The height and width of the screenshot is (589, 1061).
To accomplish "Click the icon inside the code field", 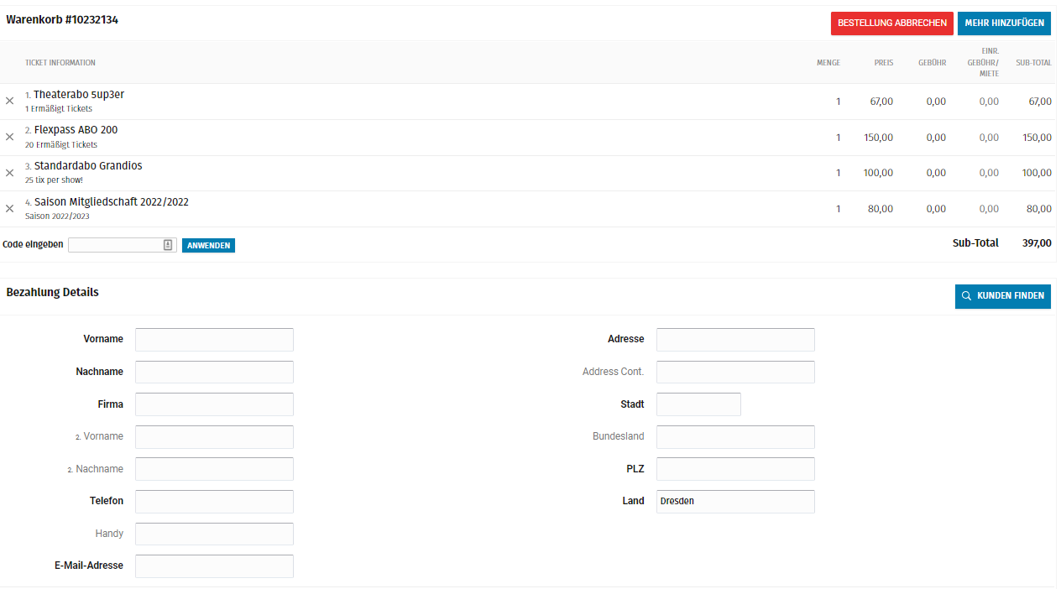I will click(168, 245).
